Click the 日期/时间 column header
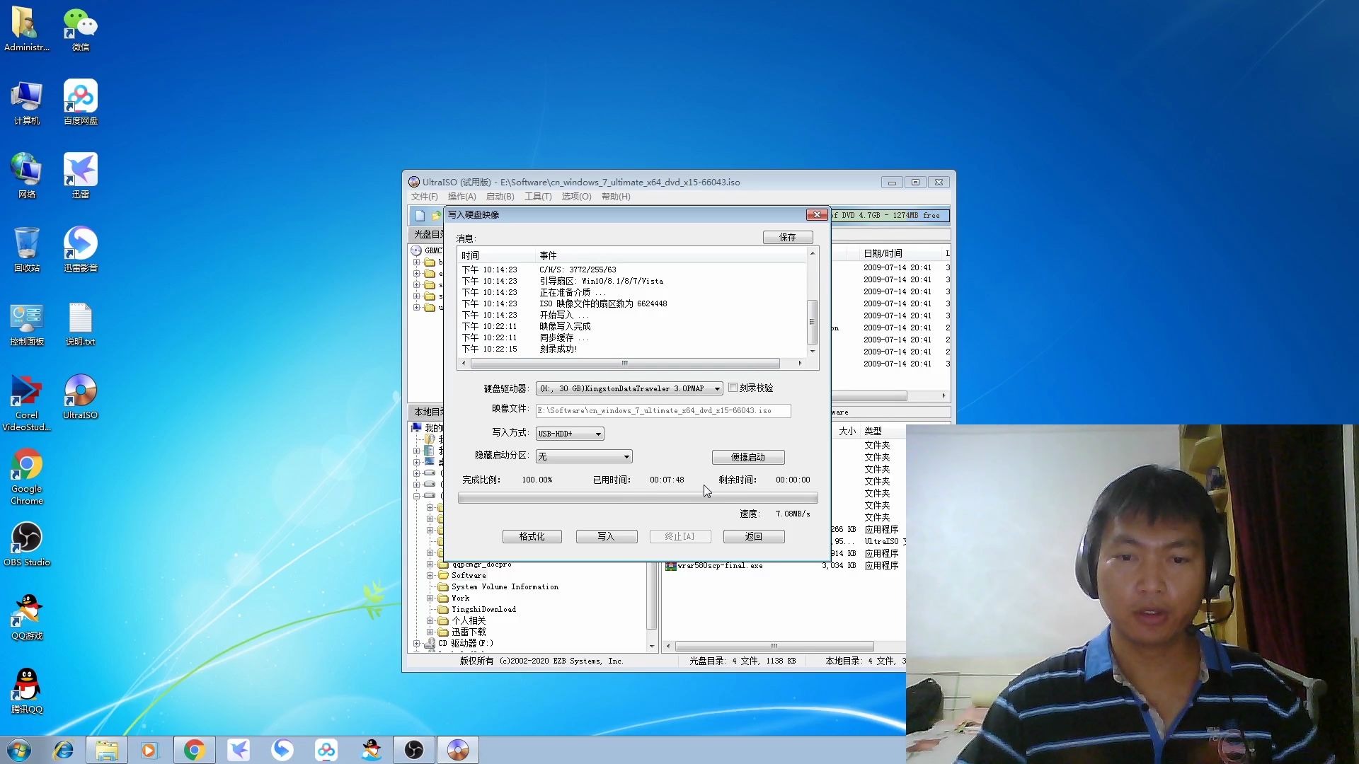The height and width of the screenshot is (764, 1359). tap(883, 254)
